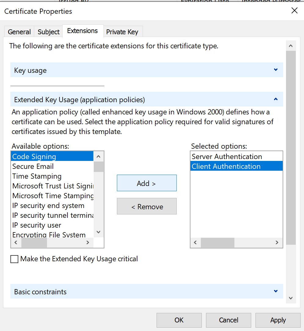Image resolution: width=304 pixels, height=331 pixels.
Task: Choose IP security user option
Action: point(37,225)
